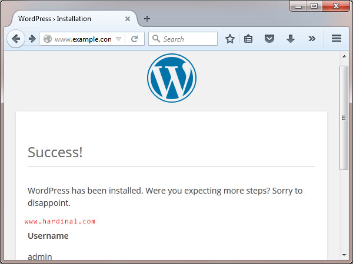Open a new tab with plus button
353x264 pixels.
pos(146,19)
